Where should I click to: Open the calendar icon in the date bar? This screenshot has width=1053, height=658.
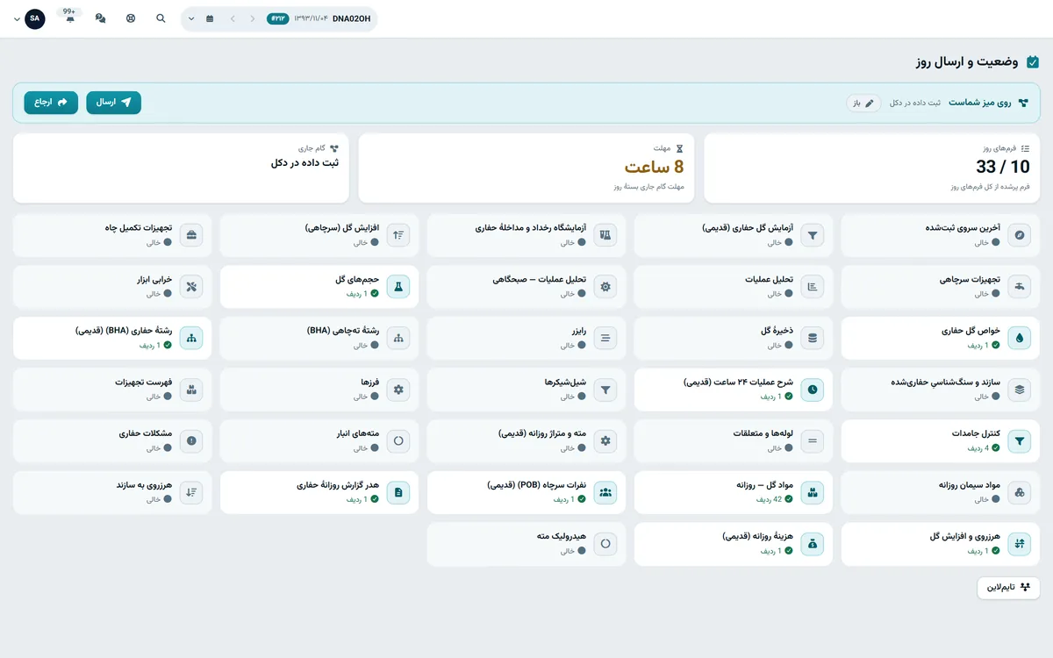[x=210, y=18]
